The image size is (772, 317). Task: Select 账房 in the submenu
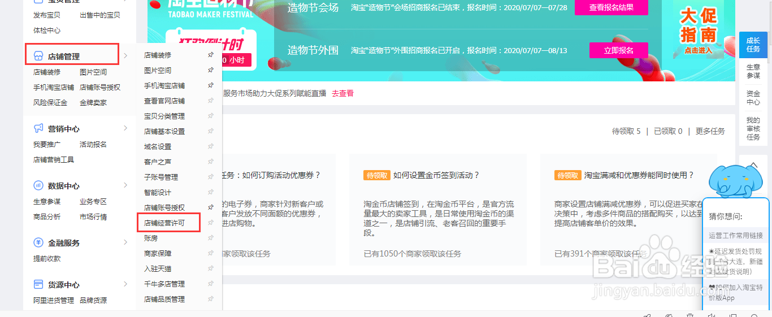(151, 238)
